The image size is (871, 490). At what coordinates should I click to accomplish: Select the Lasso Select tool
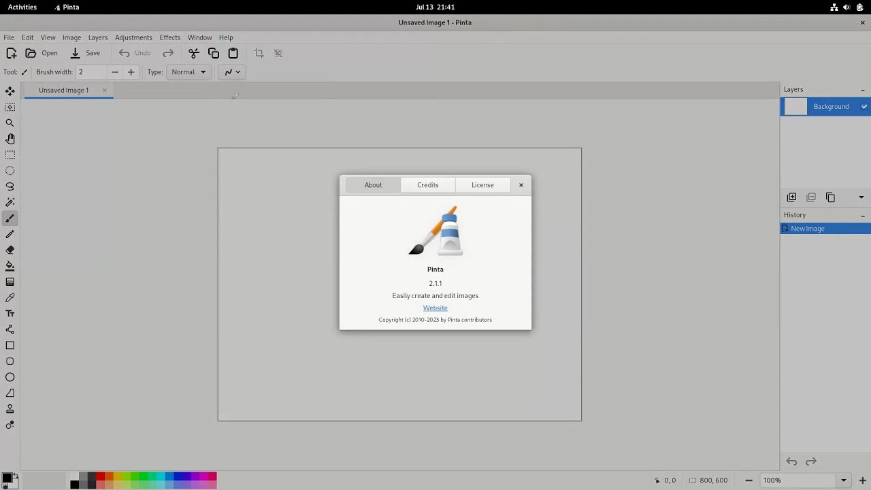tap(10, 186)
